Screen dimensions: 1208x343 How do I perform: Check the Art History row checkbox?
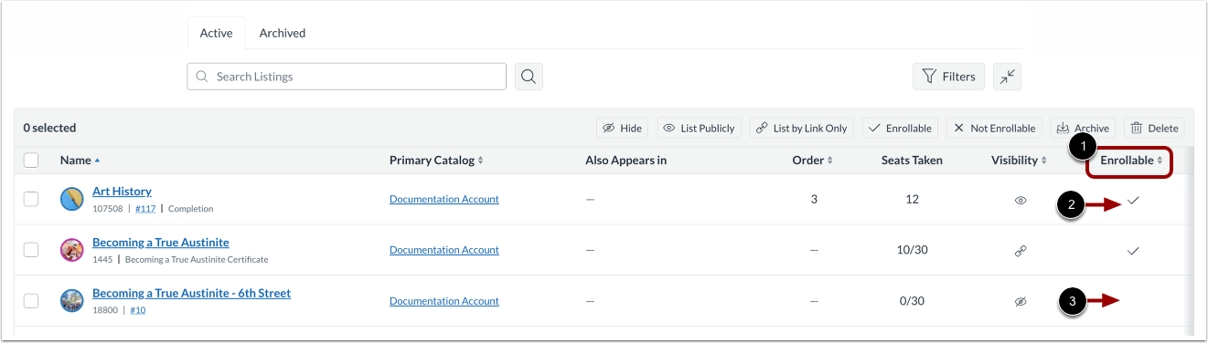coord(31,199)
